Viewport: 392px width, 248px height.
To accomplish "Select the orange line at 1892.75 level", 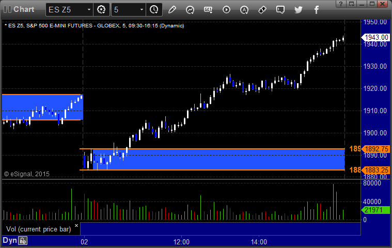I will [x=212, y=149].
